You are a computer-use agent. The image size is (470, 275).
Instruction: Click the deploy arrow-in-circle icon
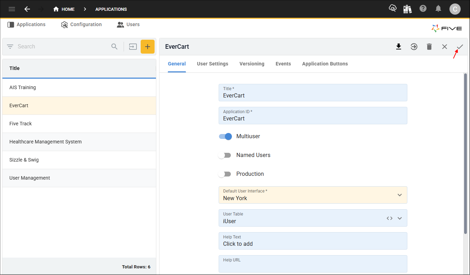pos(414,47)
